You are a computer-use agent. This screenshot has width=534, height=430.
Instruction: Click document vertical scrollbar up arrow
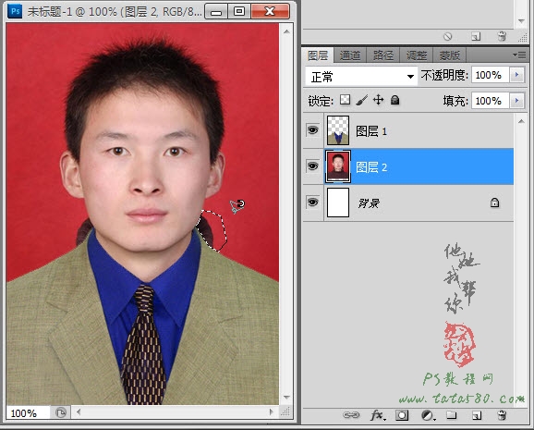(286, 31)
